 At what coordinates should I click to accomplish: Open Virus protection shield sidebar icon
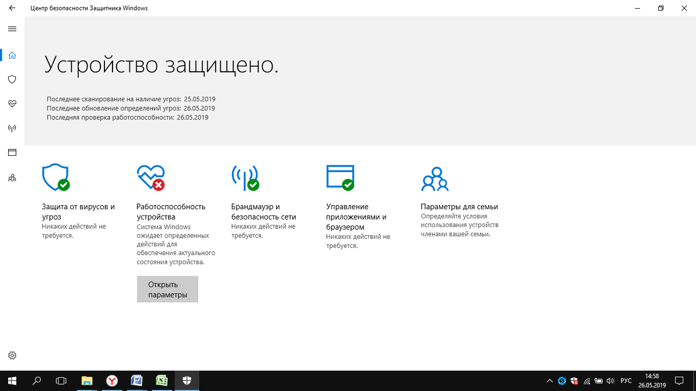tap(12, 79)
